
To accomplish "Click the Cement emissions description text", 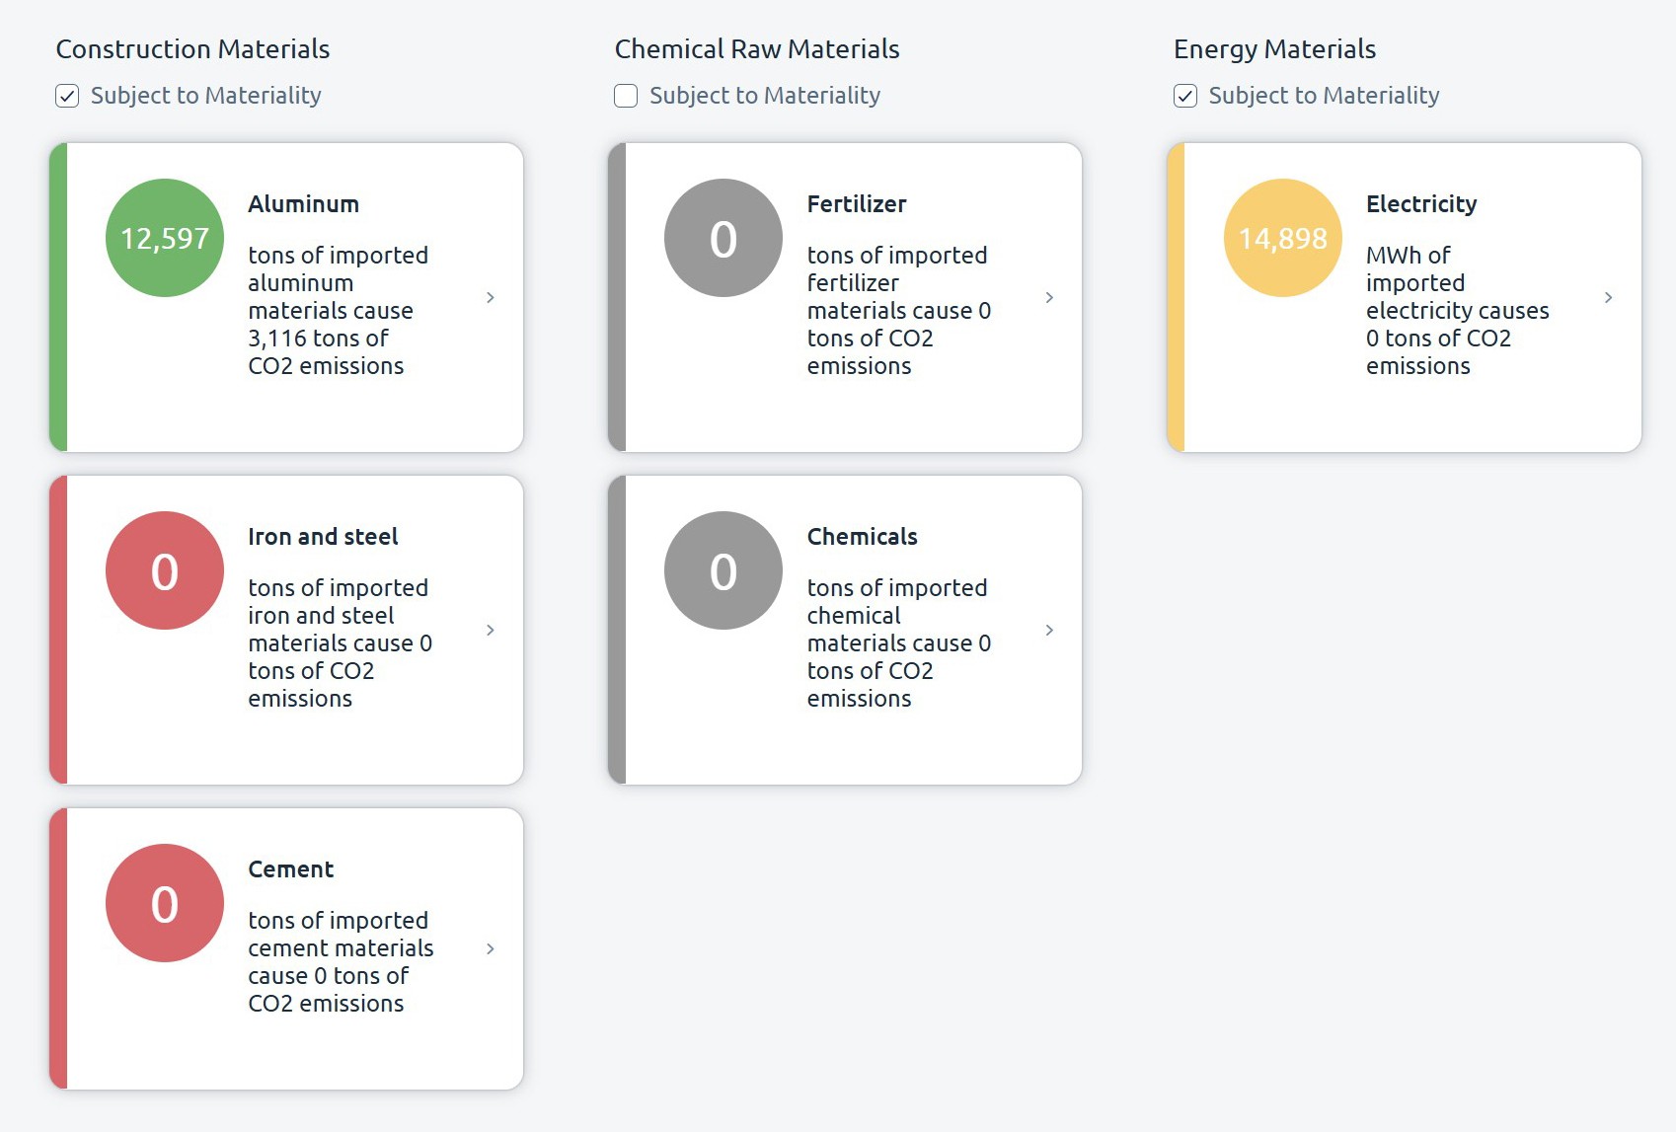I will [341, 962].
